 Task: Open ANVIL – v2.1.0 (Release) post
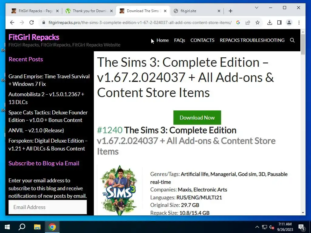click(x=36, y=130)
